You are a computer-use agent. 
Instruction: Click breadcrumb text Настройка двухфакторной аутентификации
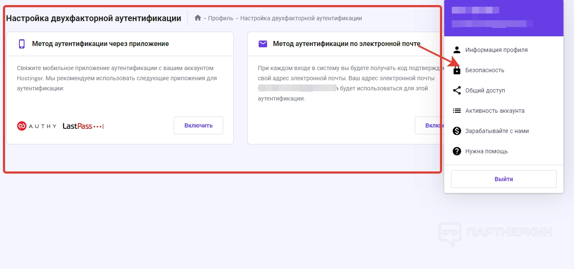pos(301,18)
